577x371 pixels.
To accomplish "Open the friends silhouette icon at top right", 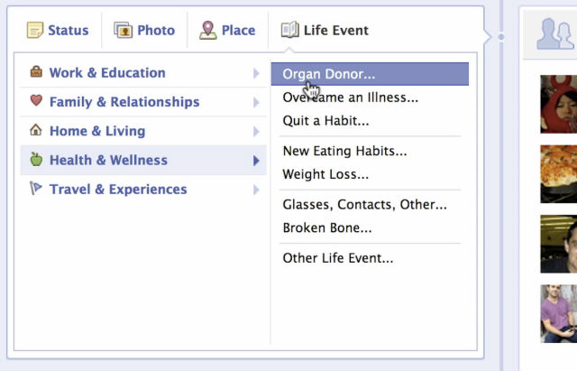I will click(554, 32).
